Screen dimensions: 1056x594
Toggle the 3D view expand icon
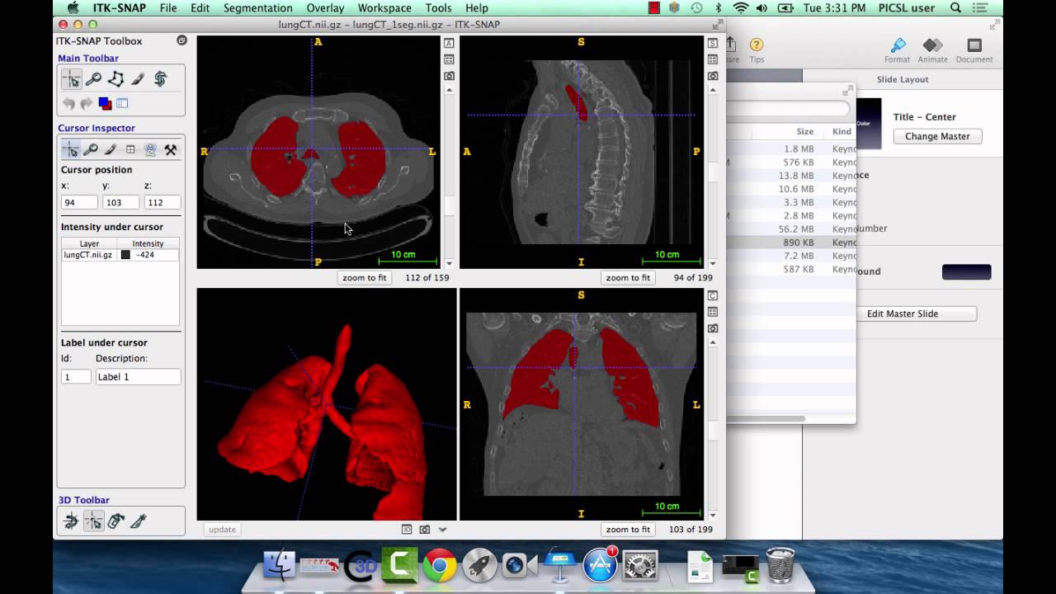(407, 530)
